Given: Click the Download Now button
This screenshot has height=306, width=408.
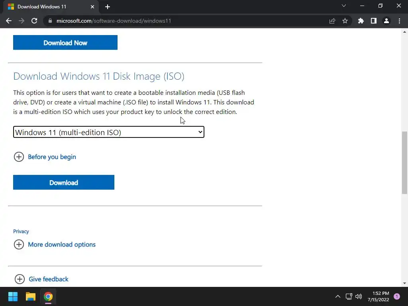Looking at the screenshot, I should pyautogui.click(x=65, y=42).
